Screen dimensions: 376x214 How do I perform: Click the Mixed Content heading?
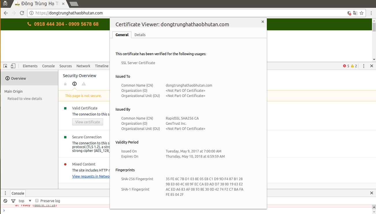pyautogui.click(x=84, y=164)
